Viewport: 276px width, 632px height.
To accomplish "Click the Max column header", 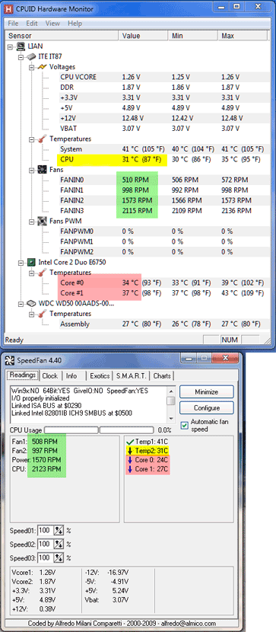I will pyautogui.click(x=243, y=36).
